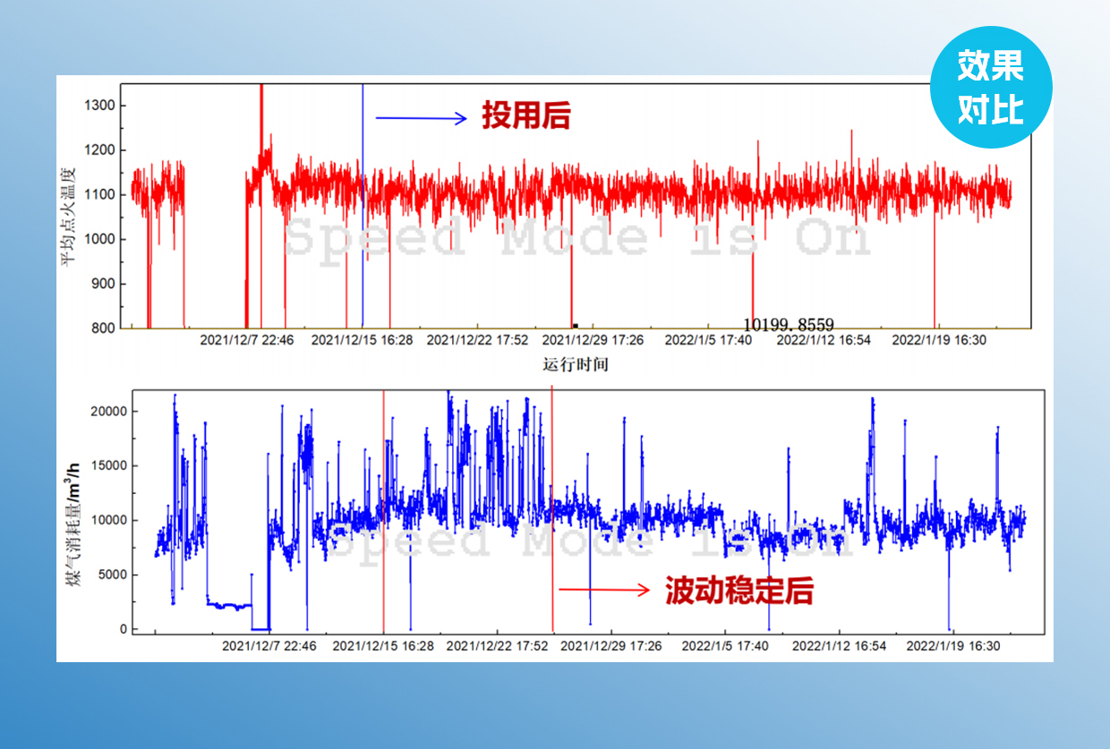
Task: Click 2022/1/5 17:40 tick in bottom chart
Action: pos(723,645)
